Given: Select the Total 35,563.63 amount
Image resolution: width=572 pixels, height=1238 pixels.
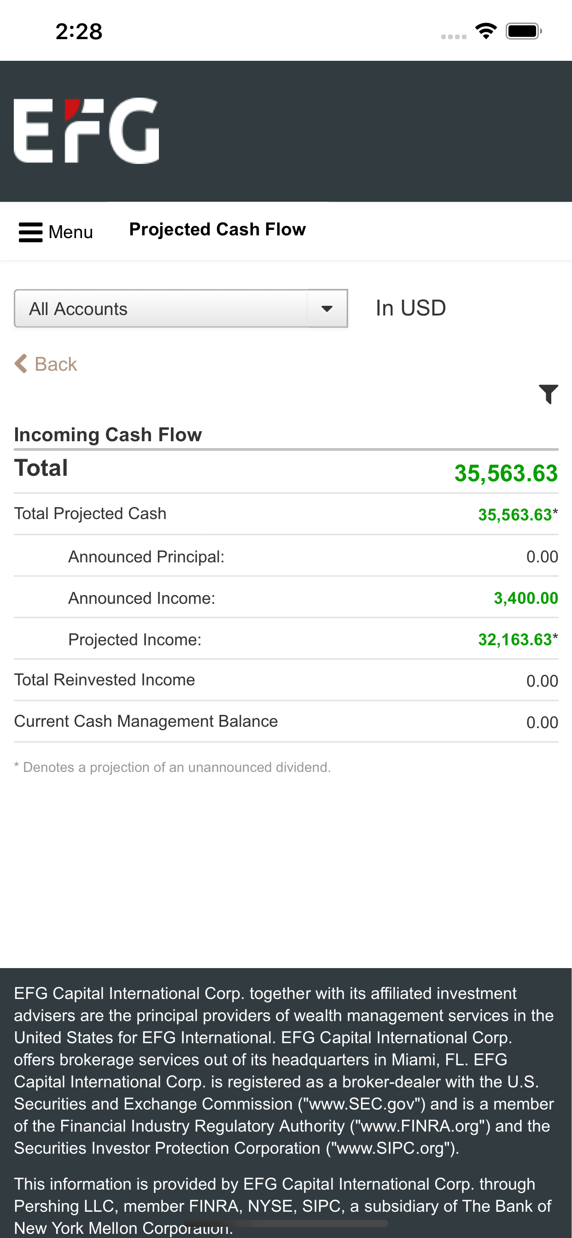Looking at the screenshot, I should 506,473.
